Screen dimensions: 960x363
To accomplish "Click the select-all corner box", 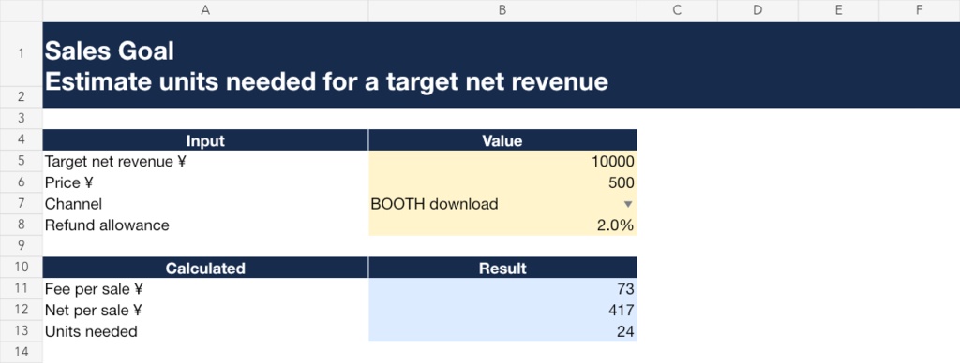I will point(22,10).
